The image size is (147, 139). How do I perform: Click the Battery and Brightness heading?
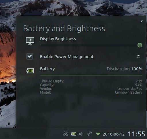[x=64, y=29]
